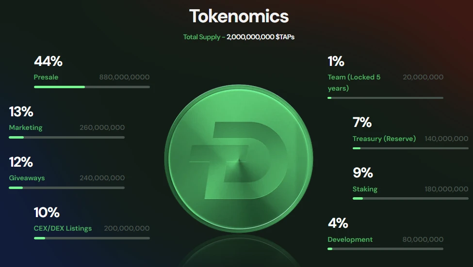Click the CEX/DEX Listings label
Screen dimensions: 473x267
pos(63,228)
